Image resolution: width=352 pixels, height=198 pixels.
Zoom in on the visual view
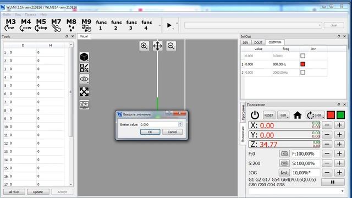144,46
